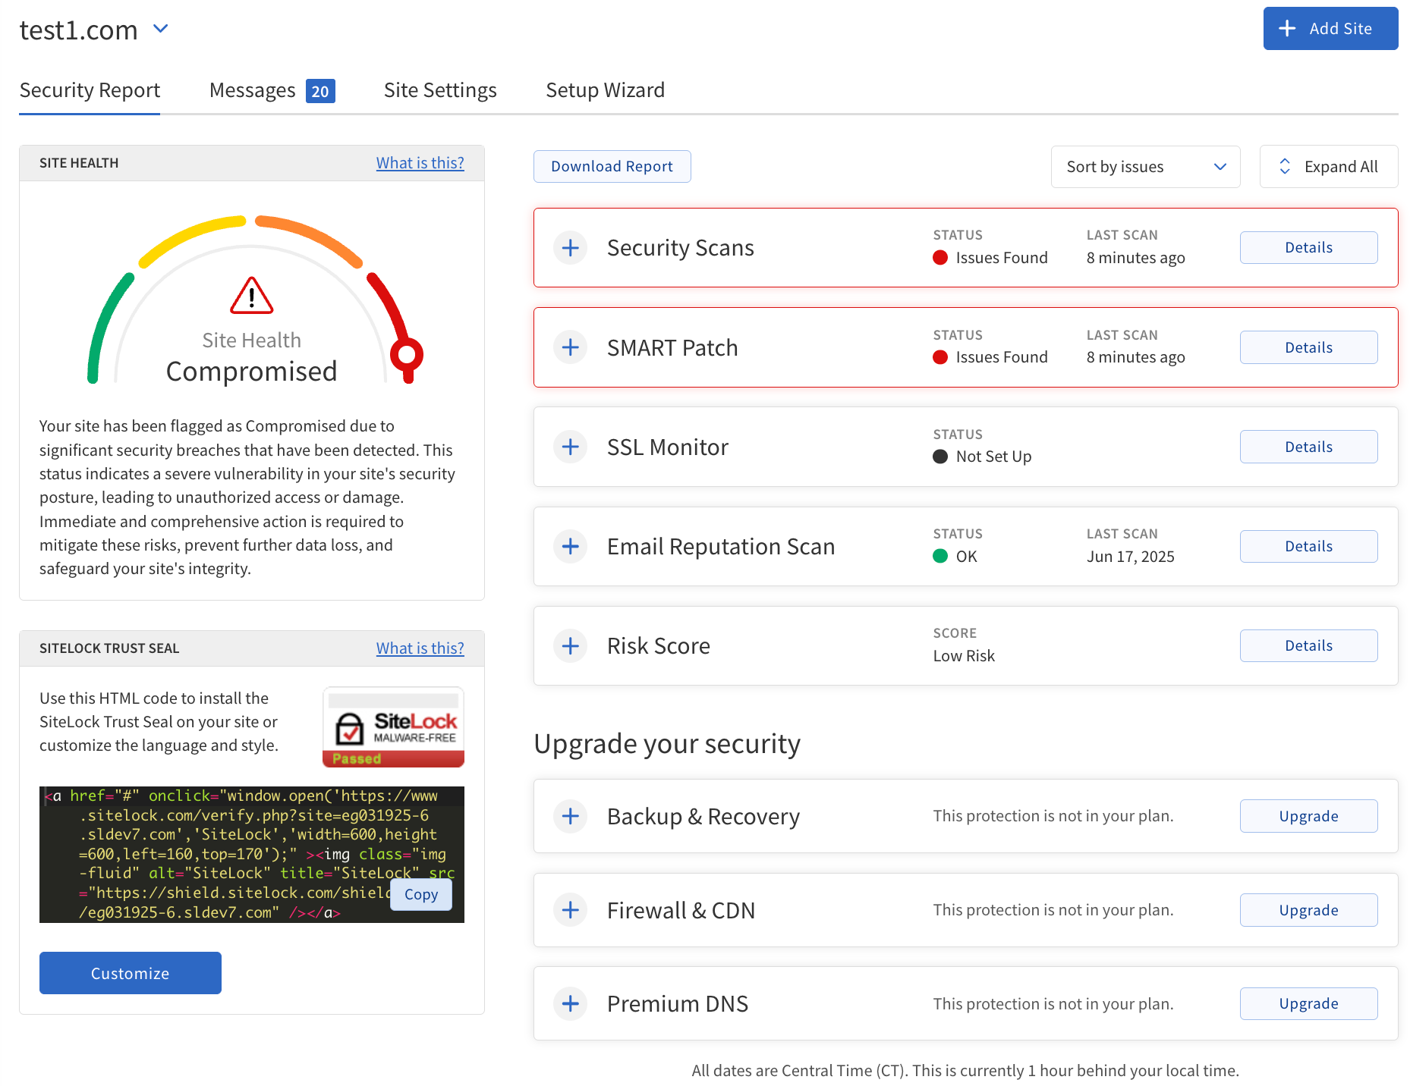The height and width of the screenshot is (1086, 1410).
Task: Click the Backup & Recovery title text
Action: pos(703,816)
